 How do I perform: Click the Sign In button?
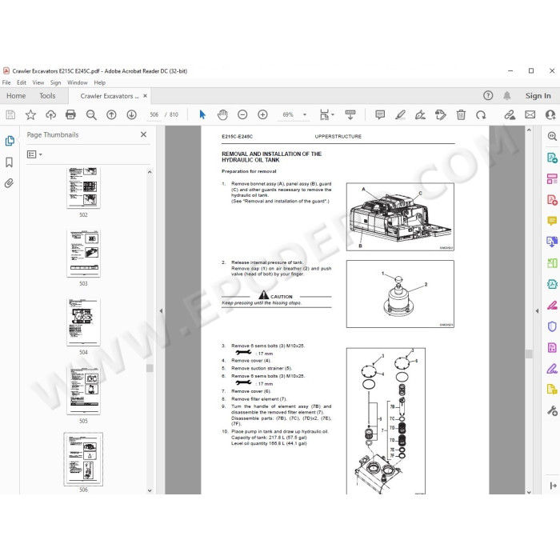[538, 96]
